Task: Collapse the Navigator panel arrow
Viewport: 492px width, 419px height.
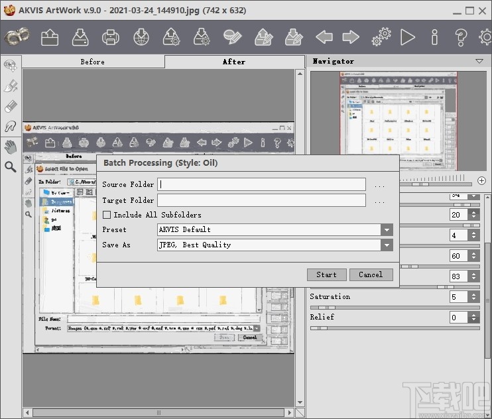Action: (x=479, y=61)
